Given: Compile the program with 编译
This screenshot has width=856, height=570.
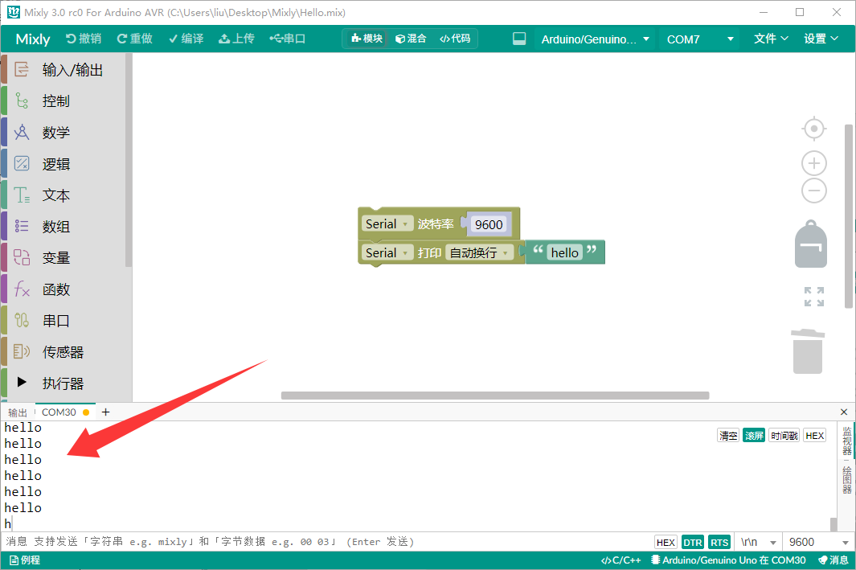Looking at the screenshot, I should point(186,39).
